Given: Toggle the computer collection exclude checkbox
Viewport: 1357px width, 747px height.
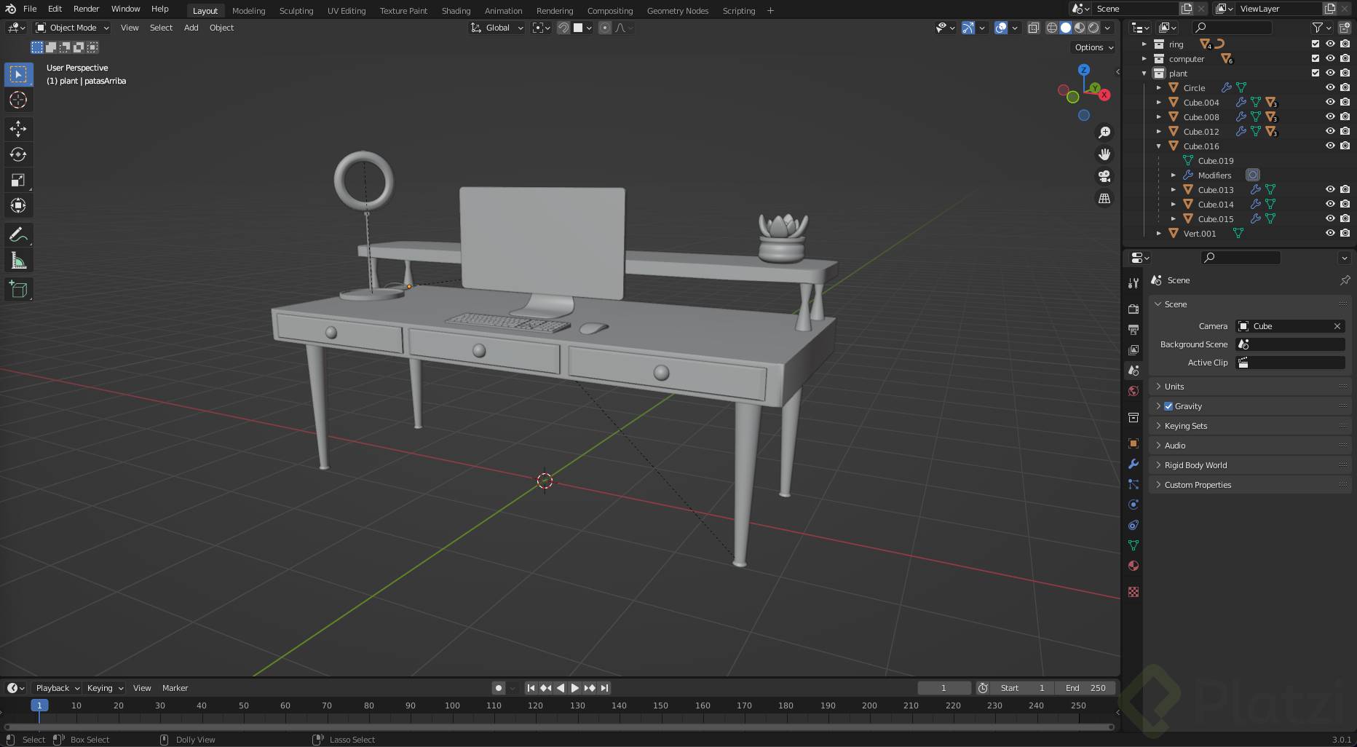Looking at the screenshot, I should 1315,58.
